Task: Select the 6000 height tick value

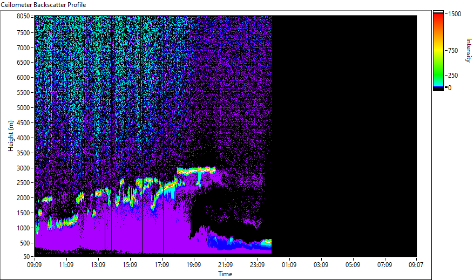Action: 23,78
